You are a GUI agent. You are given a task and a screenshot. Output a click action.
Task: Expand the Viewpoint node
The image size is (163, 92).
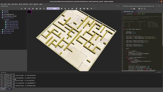pyautogui.click(x=1, y=13)
